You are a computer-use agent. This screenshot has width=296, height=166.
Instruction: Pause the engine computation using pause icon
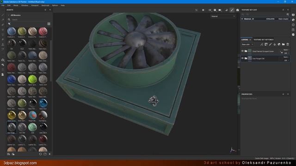pos(203,10)
